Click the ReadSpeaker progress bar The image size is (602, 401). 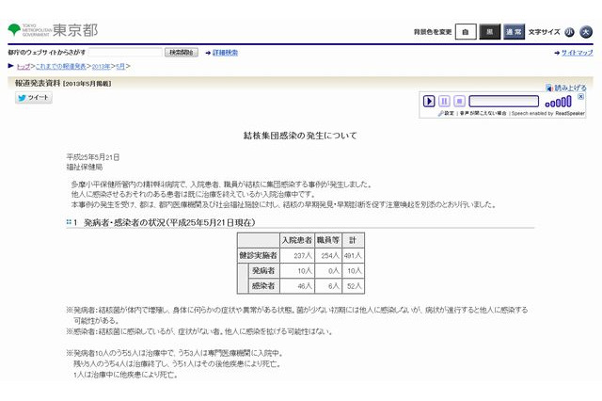504,101
